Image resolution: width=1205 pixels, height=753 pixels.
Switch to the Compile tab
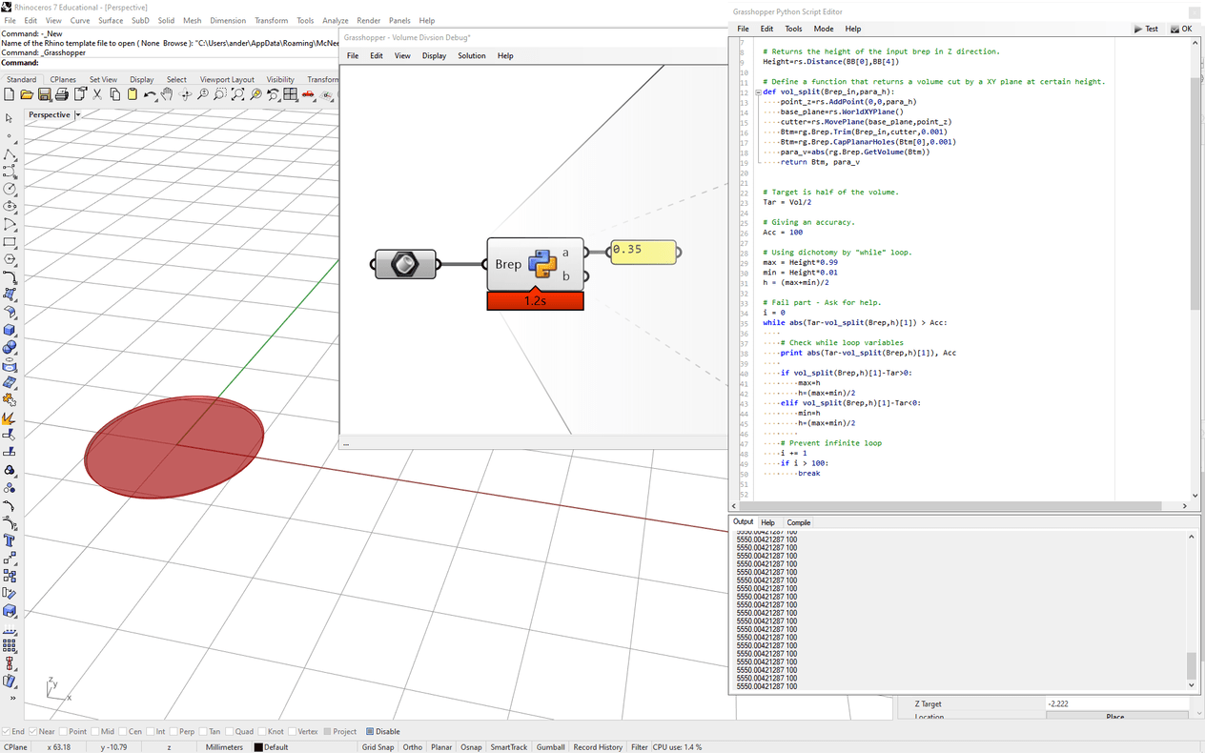coord(798,522)
